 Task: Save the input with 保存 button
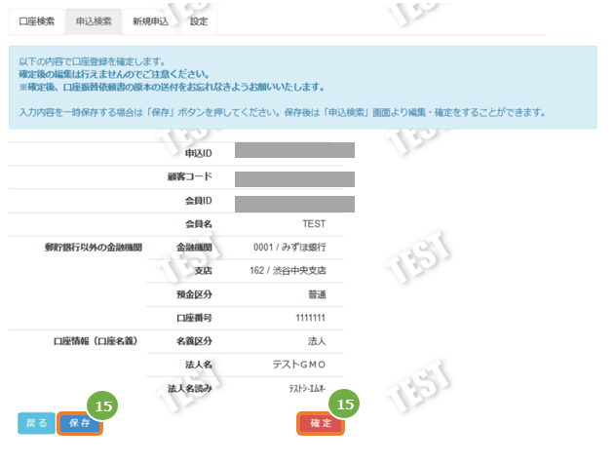coord(80,423)
